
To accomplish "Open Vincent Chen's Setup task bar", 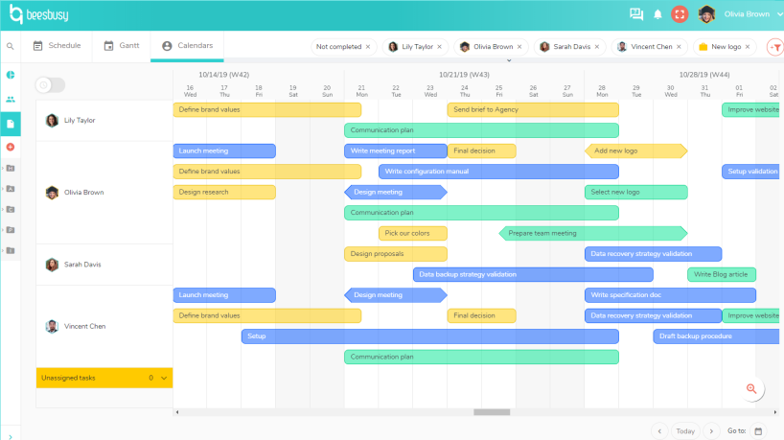I will pos(430,336).
